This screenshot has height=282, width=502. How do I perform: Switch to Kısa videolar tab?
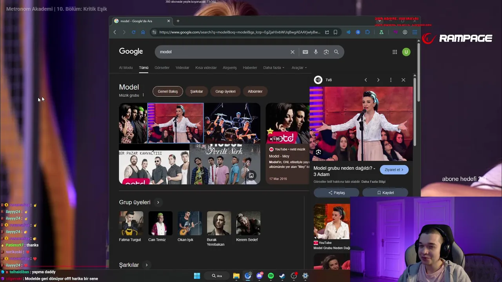pyautogui.click(x=206, y=67)
